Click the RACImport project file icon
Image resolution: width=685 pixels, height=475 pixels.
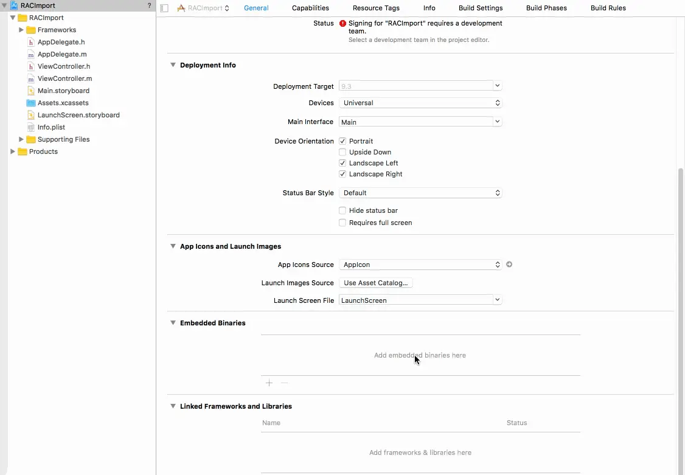click(x=14, y=5)
